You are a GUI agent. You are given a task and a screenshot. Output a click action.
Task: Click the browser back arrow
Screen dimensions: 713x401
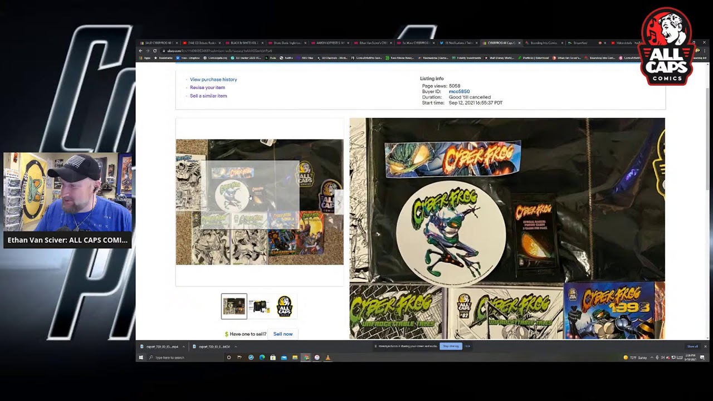tap(141, 51)
